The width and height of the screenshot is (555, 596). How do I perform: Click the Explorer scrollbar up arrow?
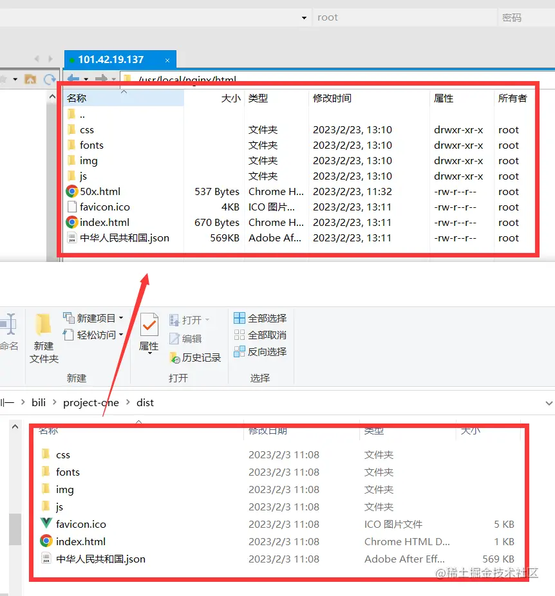tap(15, 427)
